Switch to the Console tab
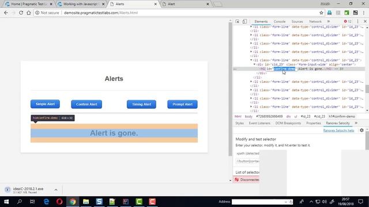 point(279,21)
